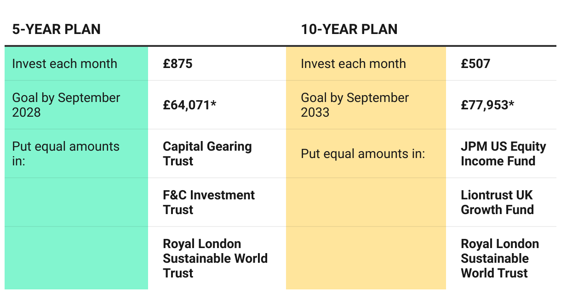Select Capital Gearing Trust entry

pyautogui.click(x=207, y=154)
